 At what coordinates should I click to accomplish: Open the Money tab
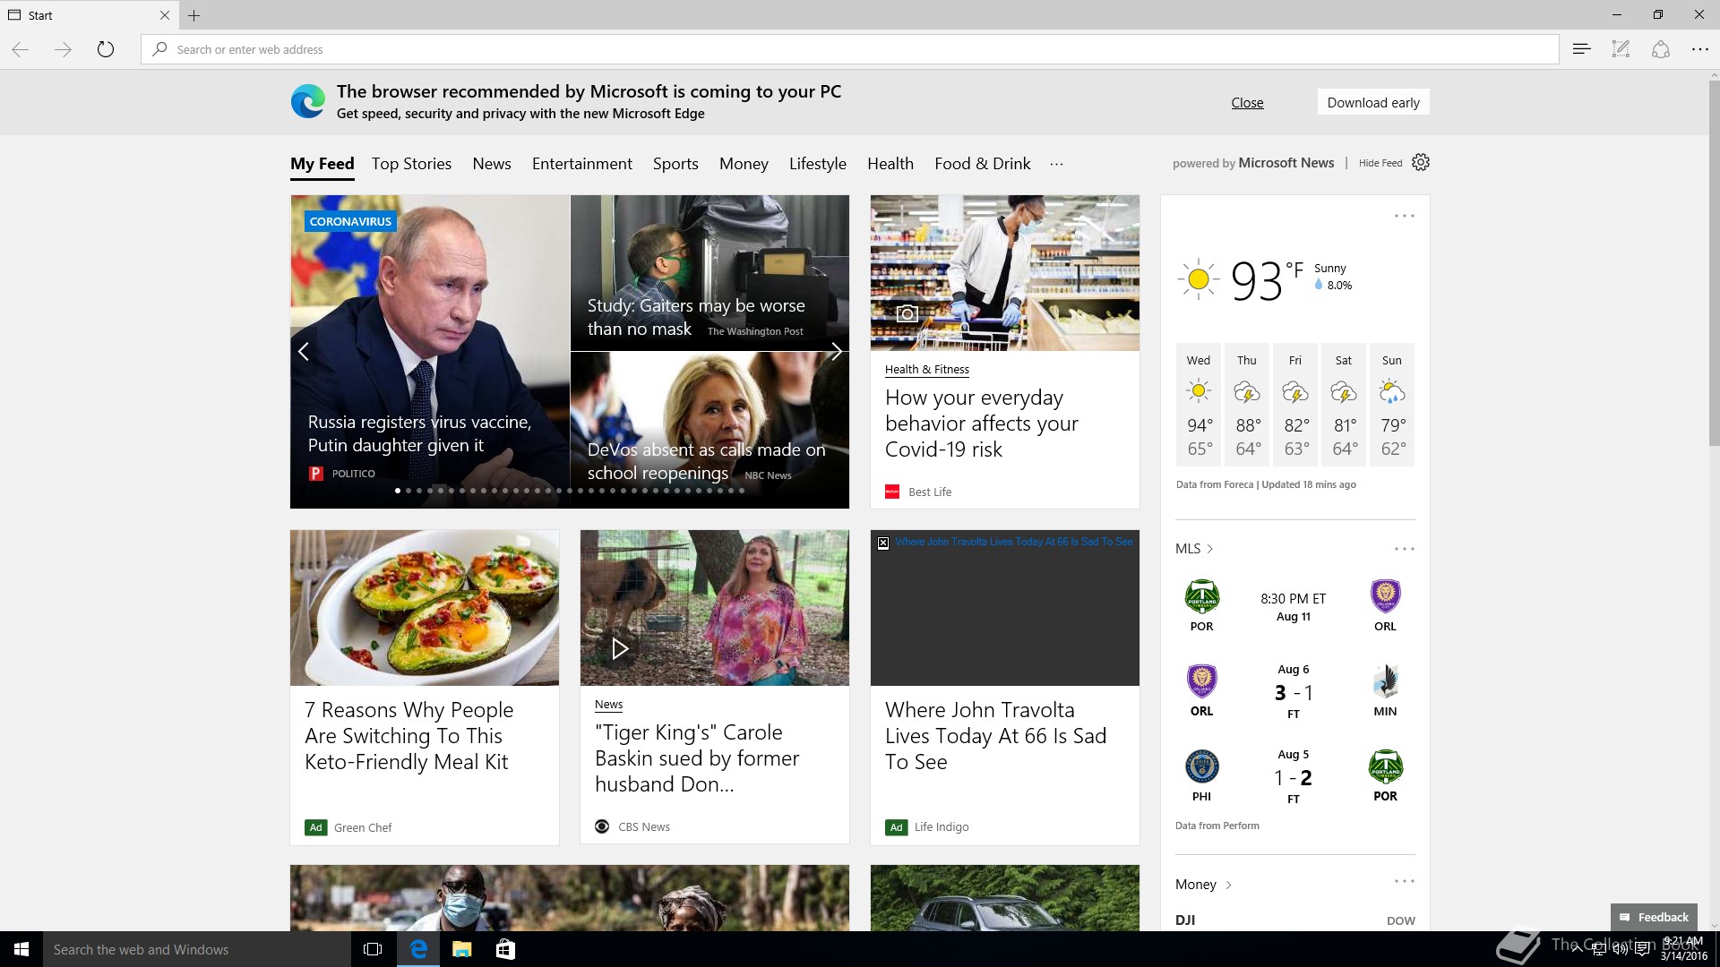(x=744, y=164)
